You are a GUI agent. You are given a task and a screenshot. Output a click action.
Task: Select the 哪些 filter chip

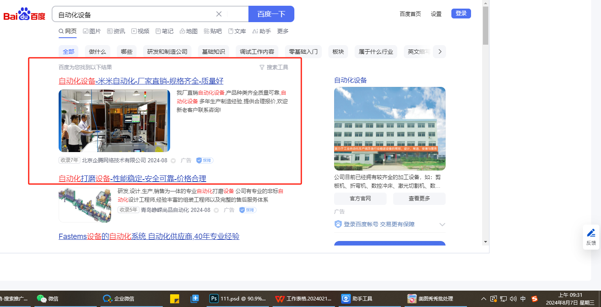point(127,52)
